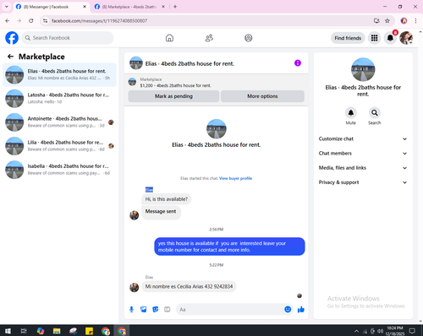Image resolution: width=423 pixels, height=336 pixels.
Task: Close the Messenger browser tab
Action: point(85,7)
